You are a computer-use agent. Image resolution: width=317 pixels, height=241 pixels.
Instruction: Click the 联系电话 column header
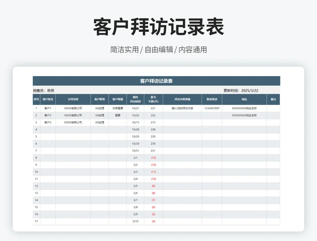[212, 99]
